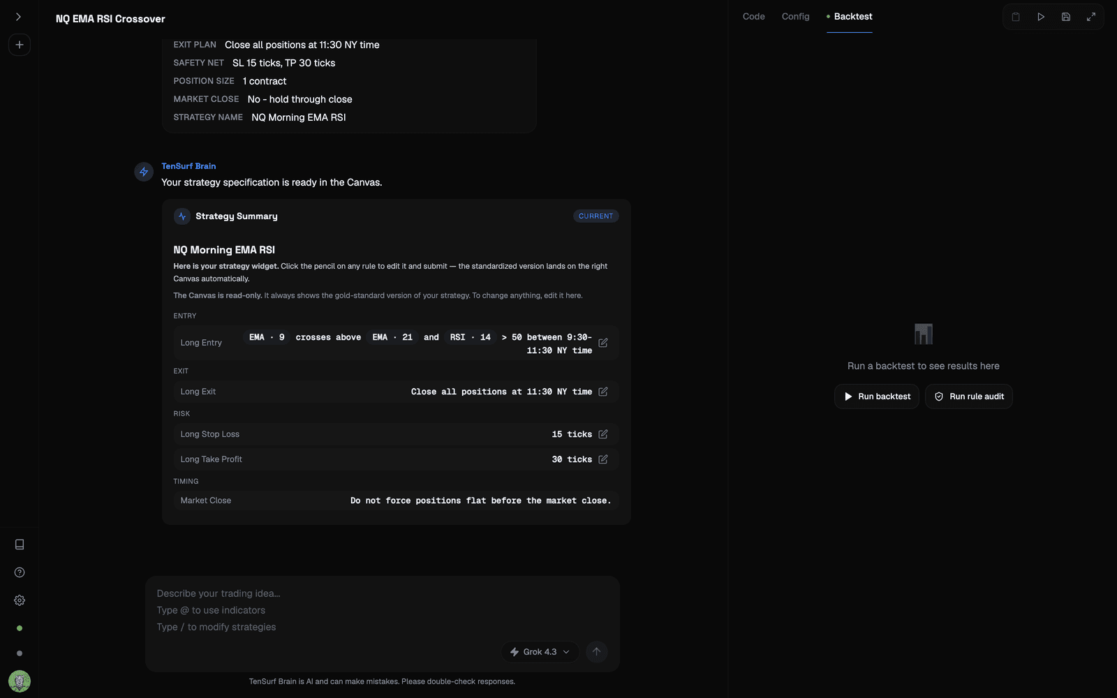Open settings via the gear icon
This screenshot has height=698, width=1117.
click(x=20, y=600)
